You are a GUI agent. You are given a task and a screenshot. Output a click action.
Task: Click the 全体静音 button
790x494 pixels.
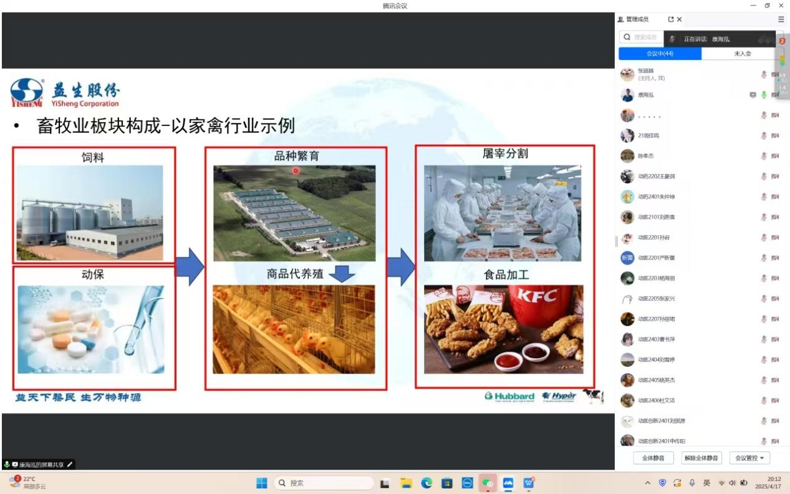653,458
